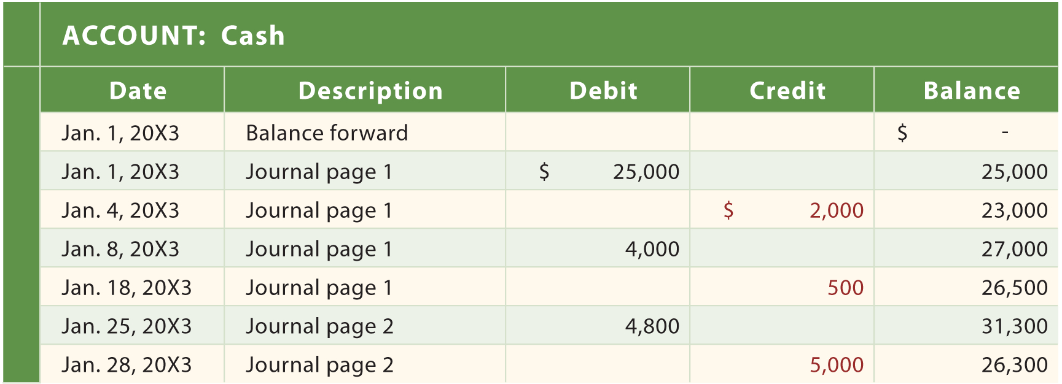Click the 4,000 debit entry
This screenshot has width=1062, height=384.
coord(652,249)
